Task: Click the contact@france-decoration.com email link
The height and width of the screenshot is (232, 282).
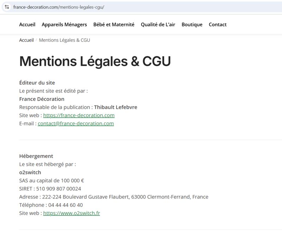Action: pos(76,124)
